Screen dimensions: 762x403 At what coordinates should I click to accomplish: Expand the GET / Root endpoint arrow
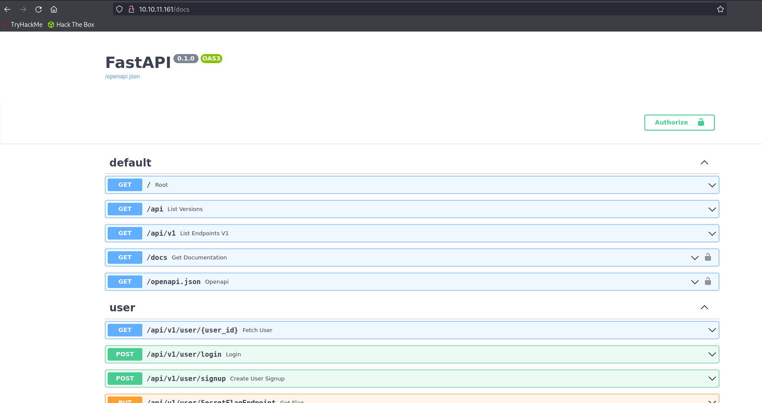[712, 185]
